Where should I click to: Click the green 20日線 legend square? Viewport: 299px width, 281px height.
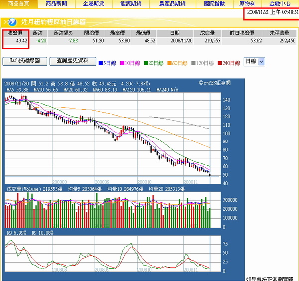(146, 62)
